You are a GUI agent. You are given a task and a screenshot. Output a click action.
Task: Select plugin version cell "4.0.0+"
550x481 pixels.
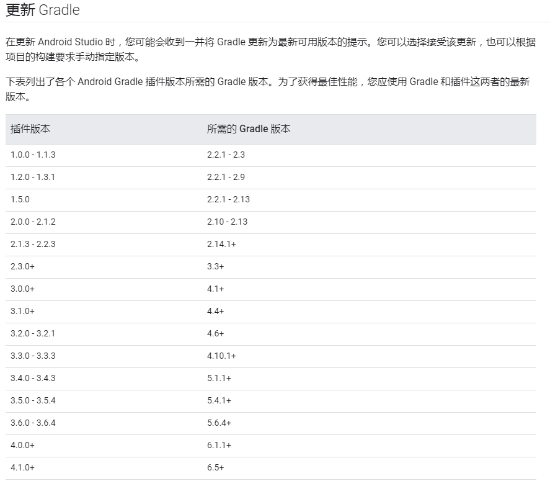22,446
